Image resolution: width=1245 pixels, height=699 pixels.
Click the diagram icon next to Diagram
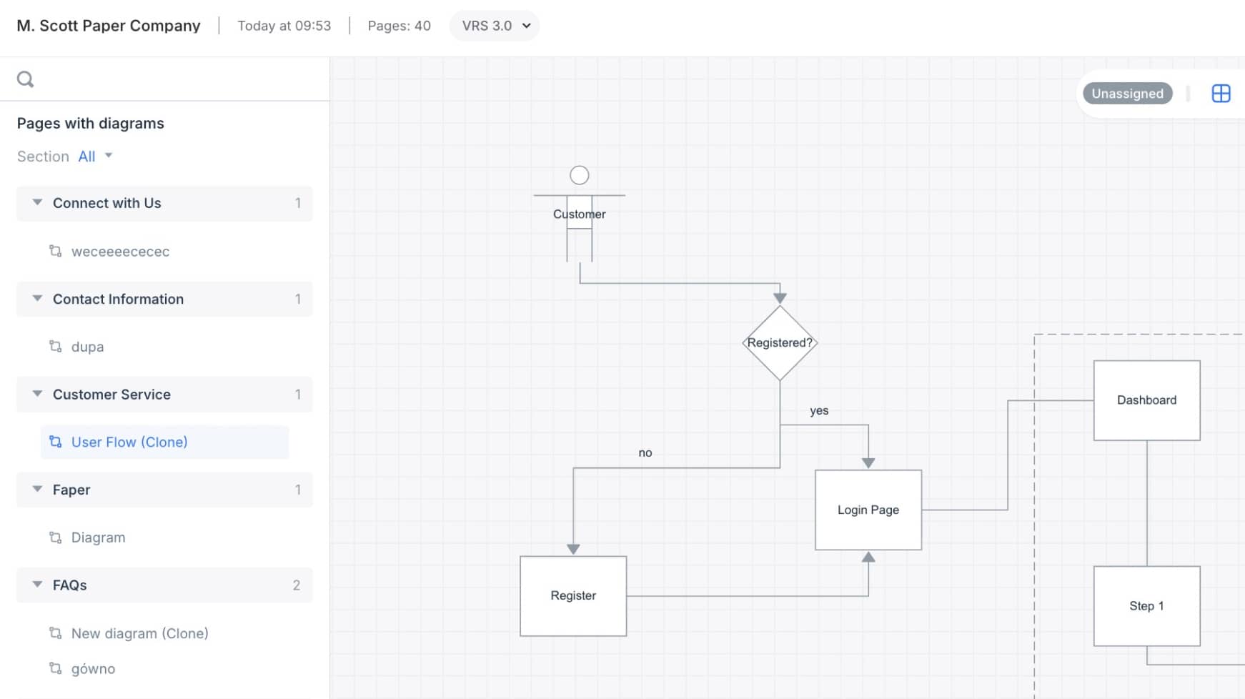pos(55,537)
